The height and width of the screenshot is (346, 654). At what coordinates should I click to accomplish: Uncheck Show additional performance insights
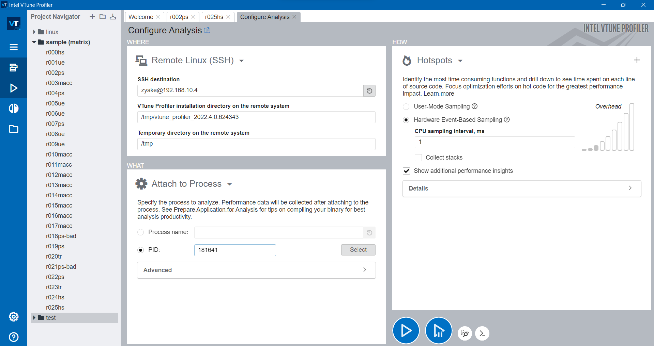(407, 171)
